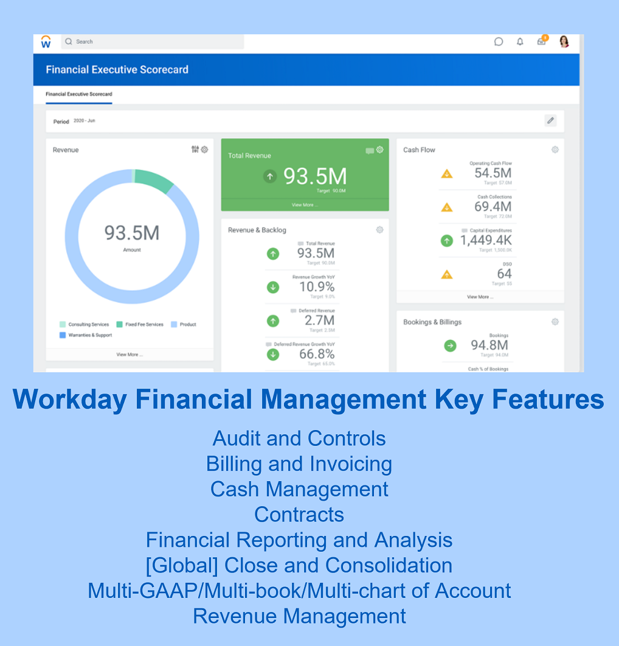Image resolution: width=619 pixels, height=646 pixels.
Task: Click the 93.5M amount in donut center
Action: point(132,233)
